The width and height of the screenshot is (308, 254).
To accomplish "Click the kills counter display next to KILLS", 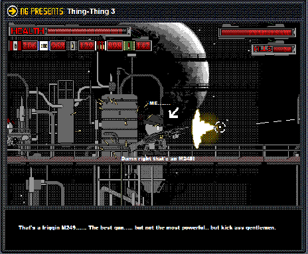I will [x=283, y=49].
